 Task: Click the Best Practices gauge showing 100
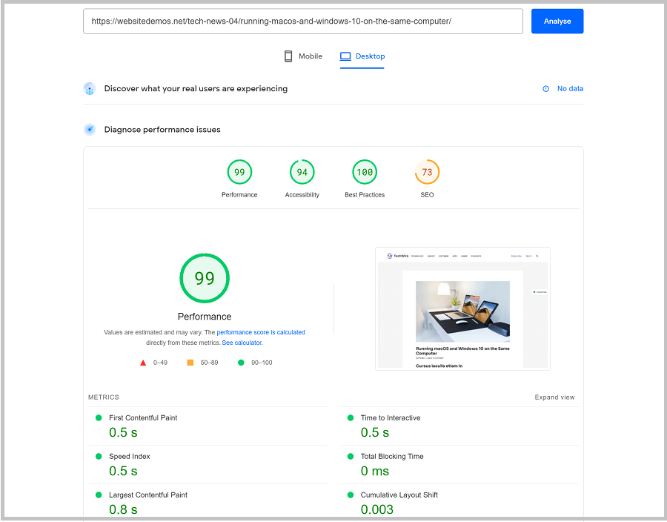365,171
